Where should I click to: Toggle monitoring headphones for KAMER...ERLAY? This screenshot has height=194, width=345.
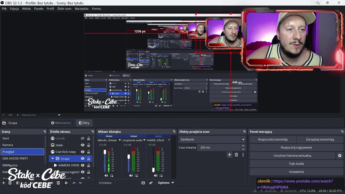point(161,176)
